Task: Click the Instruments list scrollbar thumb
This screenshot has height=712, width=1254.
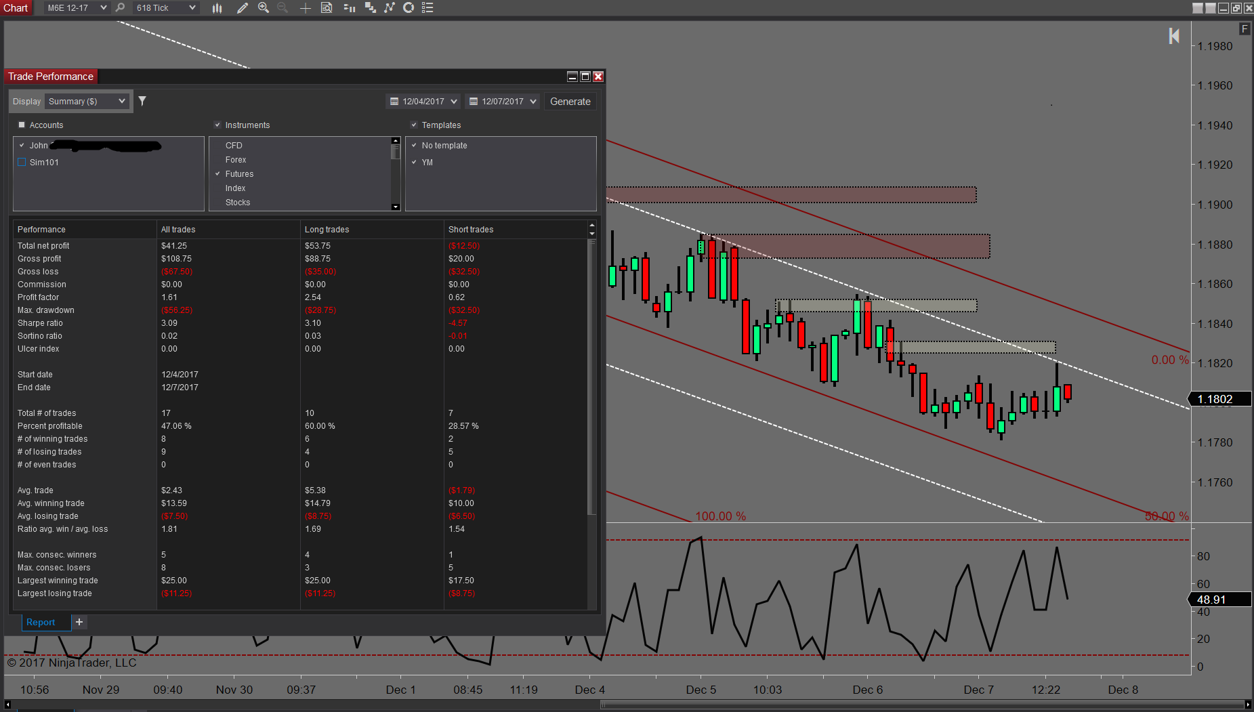Action: point(396,152)
